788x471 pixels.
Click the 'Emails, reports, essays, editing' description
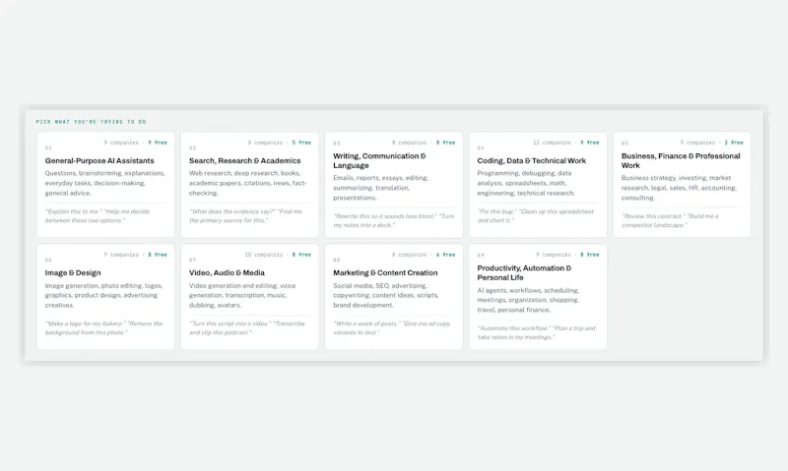point(380,188)
